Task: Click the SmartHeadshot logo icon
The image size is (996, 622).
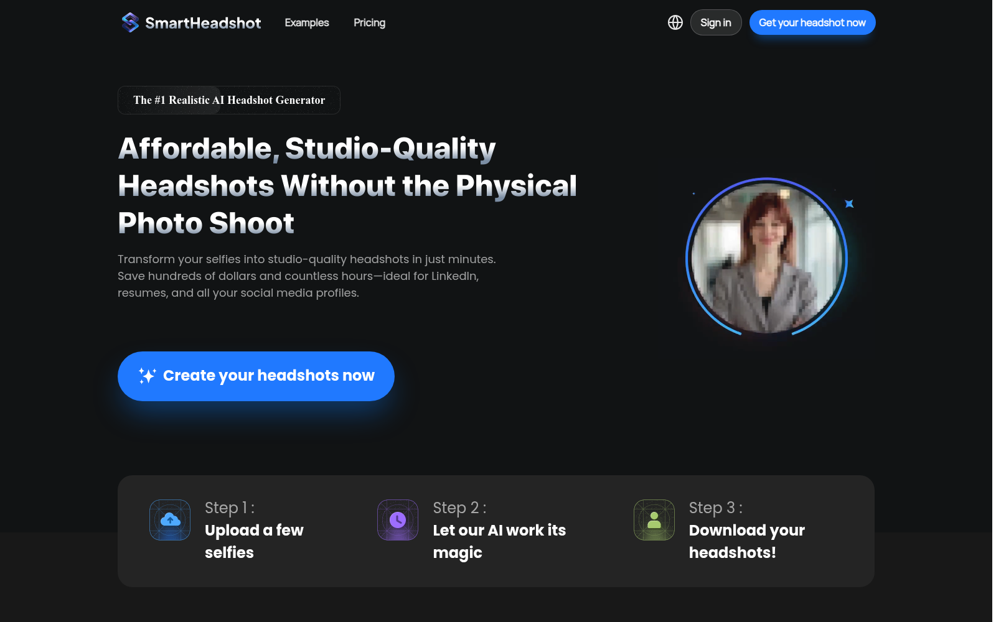Action: [130, 22]
